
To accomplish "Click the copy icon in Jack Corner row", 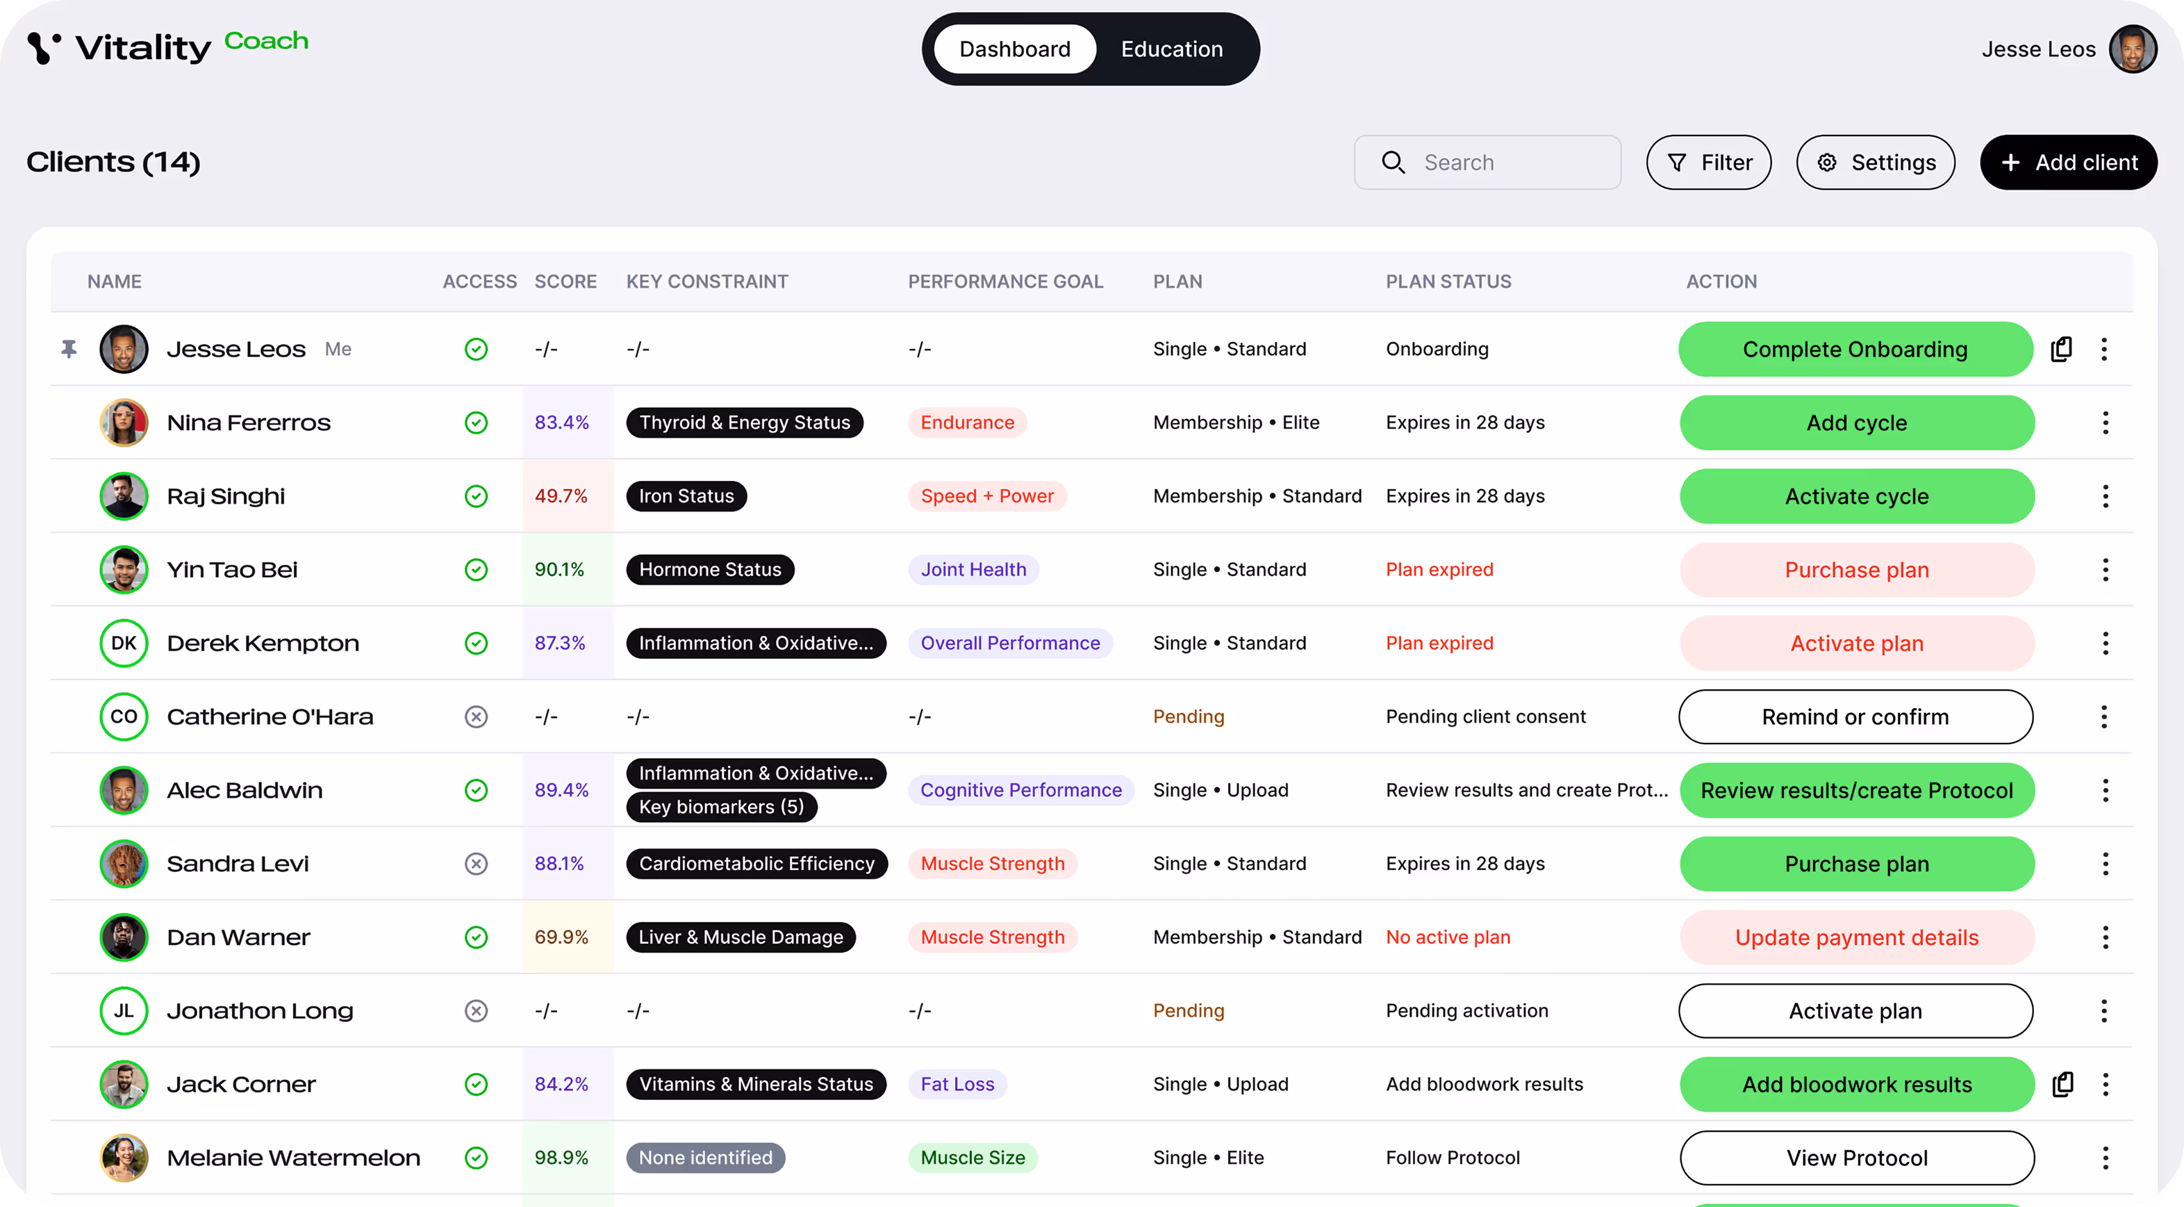I will [2062, 1084].
